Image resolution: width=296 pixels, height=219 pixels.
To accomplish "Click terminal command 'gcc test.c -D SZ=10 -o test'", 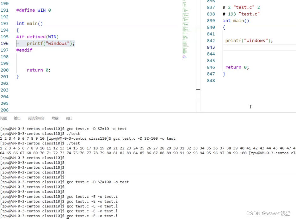I will coord(96,129).
